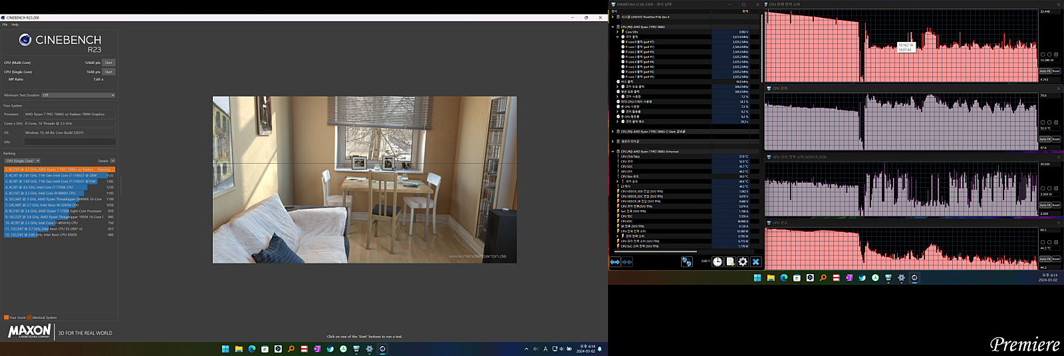
Task: Open CPU (Single Core) ranking dropdown
Action: click(22, 161)
